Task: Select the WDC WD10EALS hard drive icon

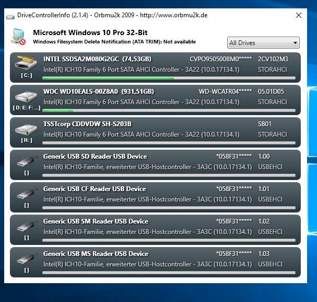Action: pos(26,97)
